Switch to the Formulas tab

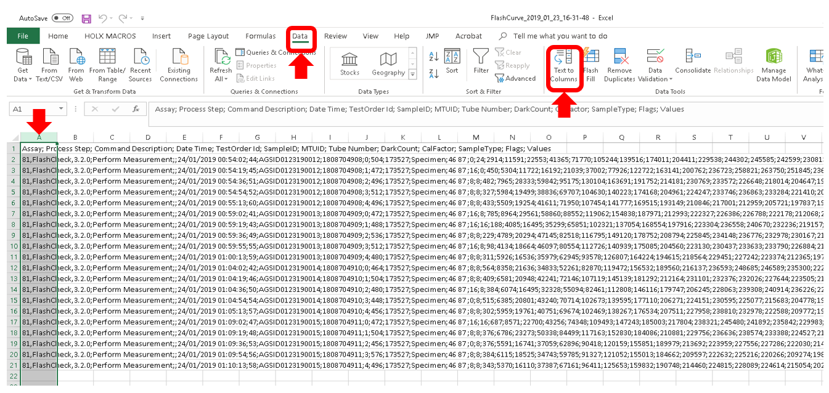(x=260, y=36)
